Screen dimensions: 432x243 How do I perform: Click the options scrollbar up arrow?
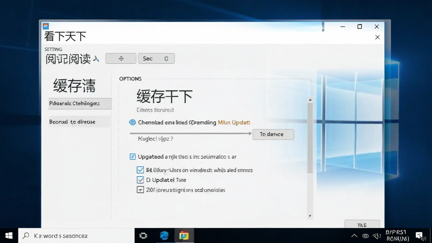(x=310, y=100)
